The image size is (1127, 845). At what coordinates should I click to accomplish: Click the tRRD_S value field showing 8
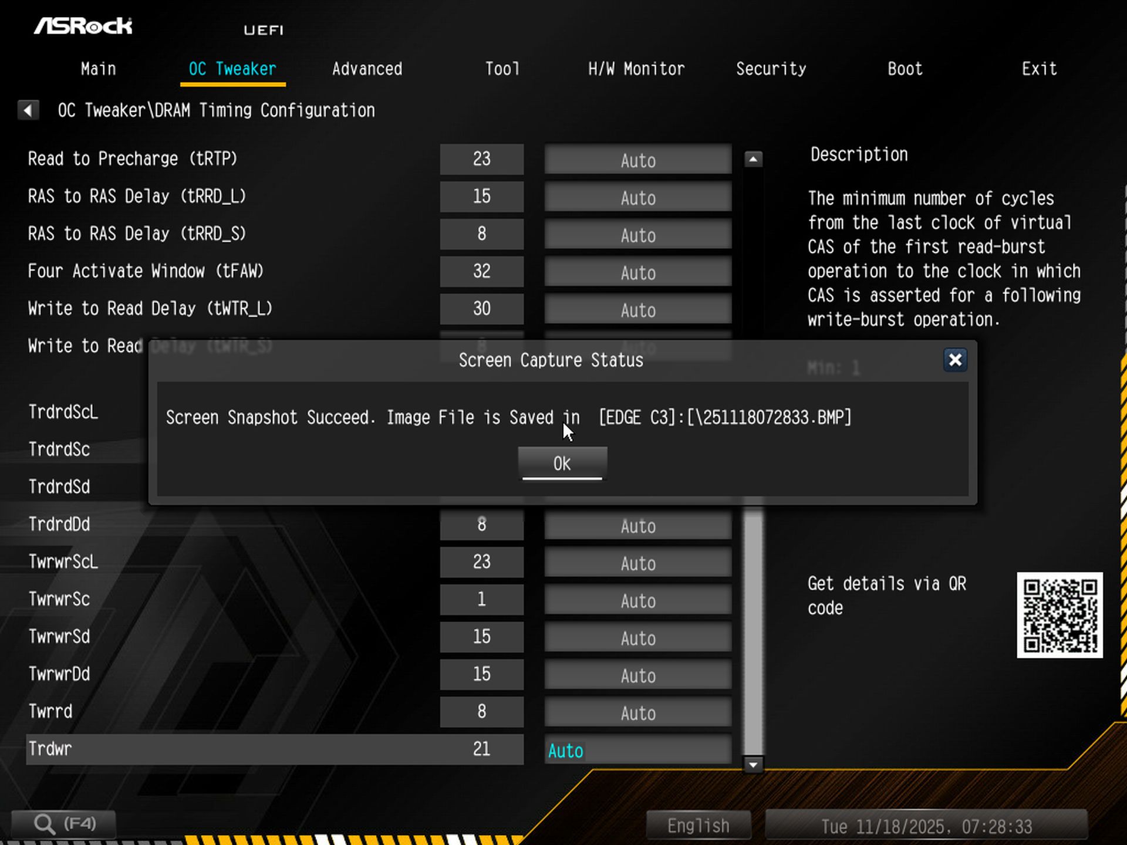(x=481, y=234)
